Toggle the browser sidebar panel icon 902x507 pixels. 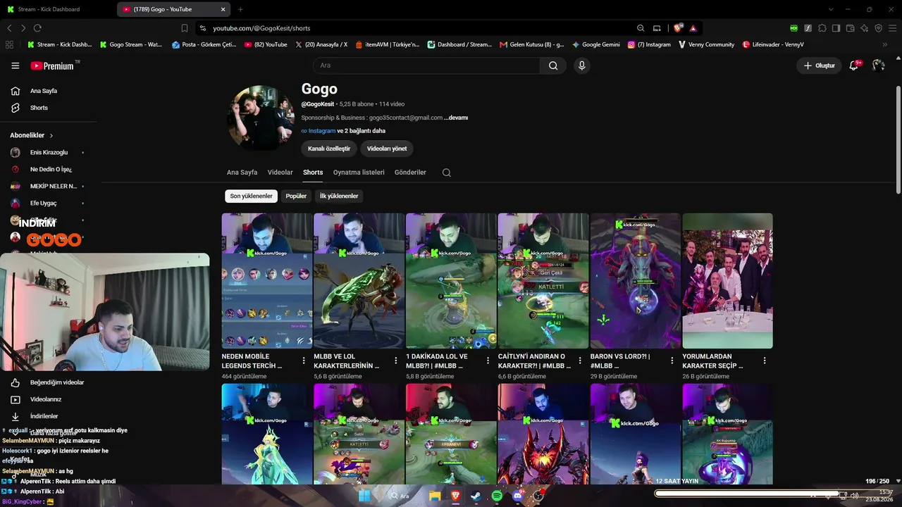[x=836, y=28]
